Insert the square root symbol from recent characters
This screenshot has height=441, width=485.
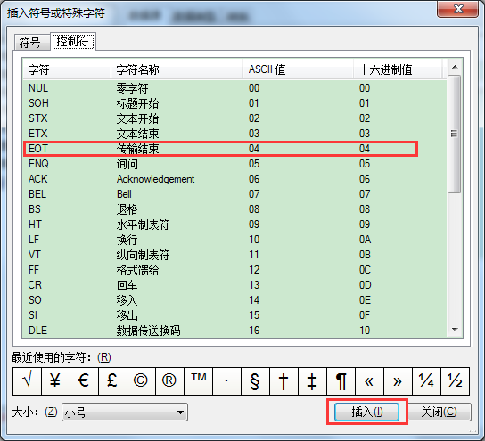tap(28, 381)
